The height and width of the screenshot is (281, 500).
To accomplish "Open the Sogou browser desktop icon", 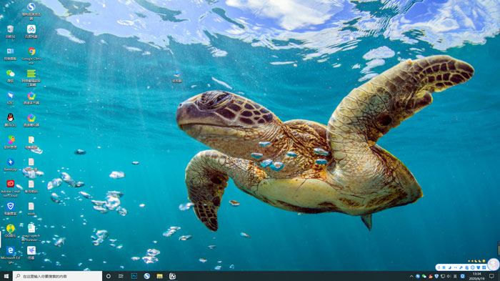I will tap(31, 11).
